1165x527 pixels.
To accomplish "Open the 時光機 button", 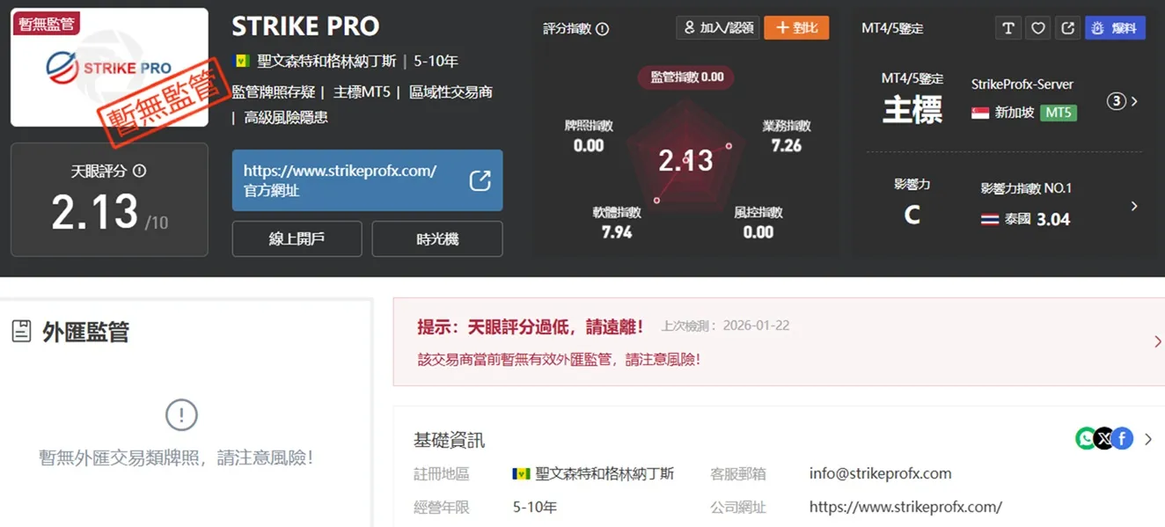I will pyautogui.click(x=437, y=239).
